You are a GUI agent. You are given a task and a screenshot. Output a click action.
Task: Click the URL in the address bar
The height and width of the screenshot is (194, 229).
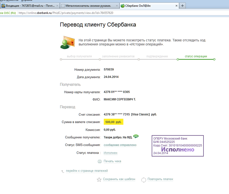coord(66,13)
